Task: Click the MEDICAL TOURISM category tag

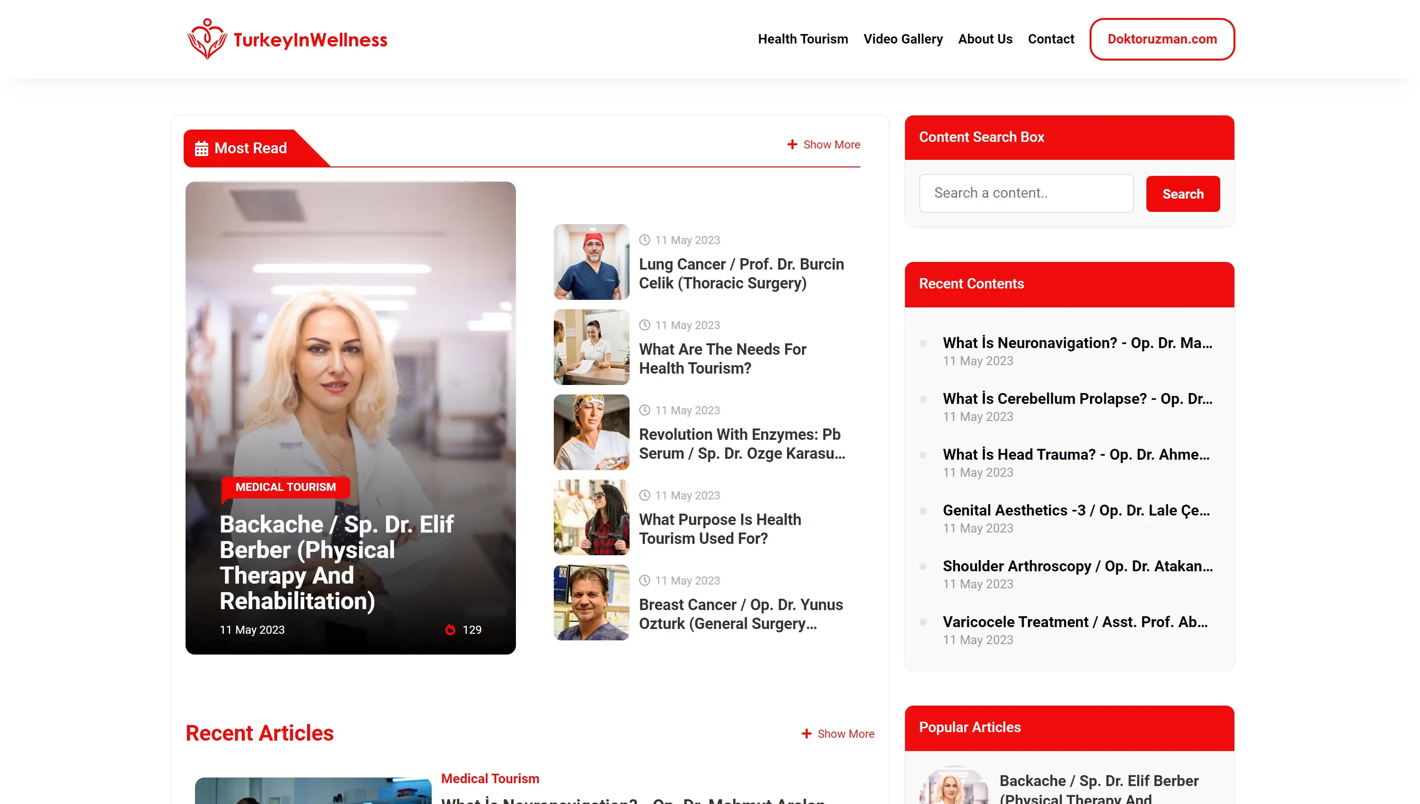Action: pyautogui.click(x=285, y=487)
